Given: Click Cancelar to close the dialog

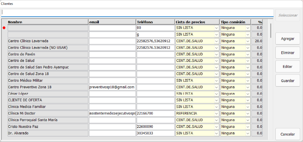Looking at the screenshot, I should click(288, 134).
